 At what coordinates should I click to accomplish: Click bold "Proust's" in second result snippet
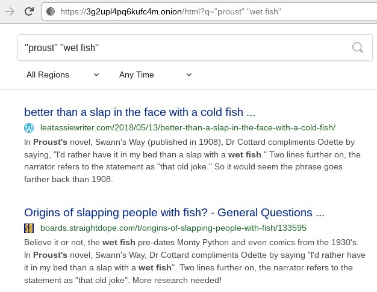(50, 255)
